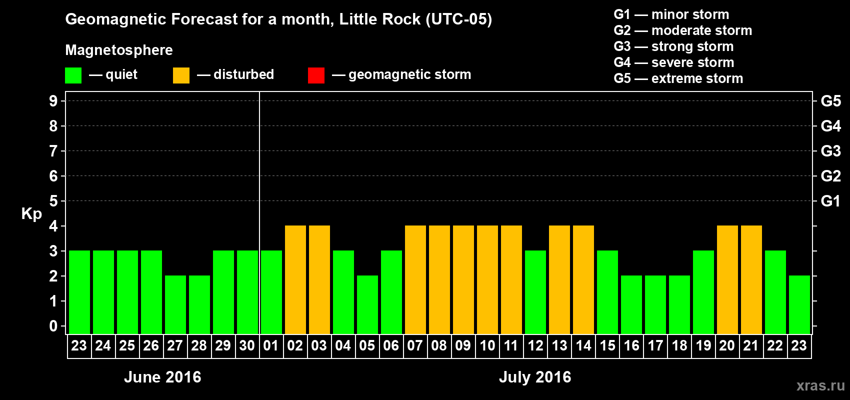Click the Kp value 0 on left axis
This screenshot has width=850, height=400.
(x=53, y=326)
